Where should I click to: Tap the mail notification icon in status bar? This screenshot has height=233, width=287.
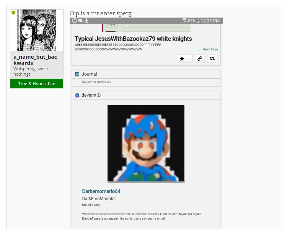coord(80,21)
